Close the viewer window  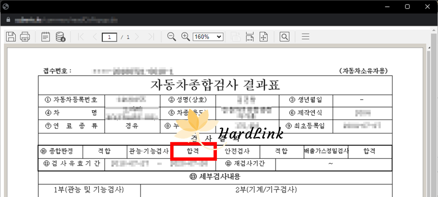coord(427,7)
